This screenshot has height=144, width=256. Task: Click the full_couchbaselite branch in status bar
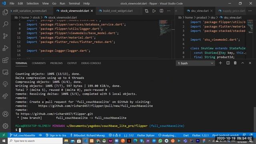pyautogui.click(x=22, y=135)
